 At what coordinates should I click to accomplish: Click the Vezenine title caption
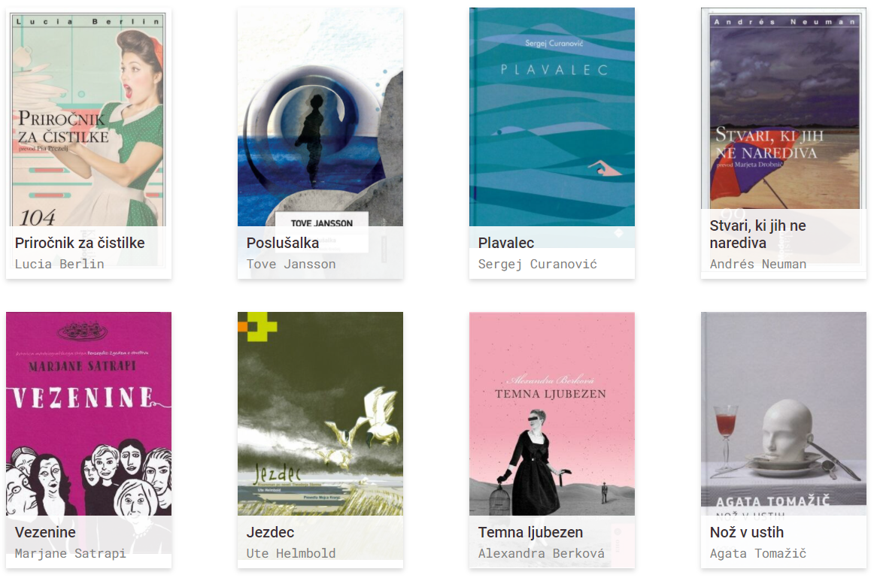coord(45,532)
